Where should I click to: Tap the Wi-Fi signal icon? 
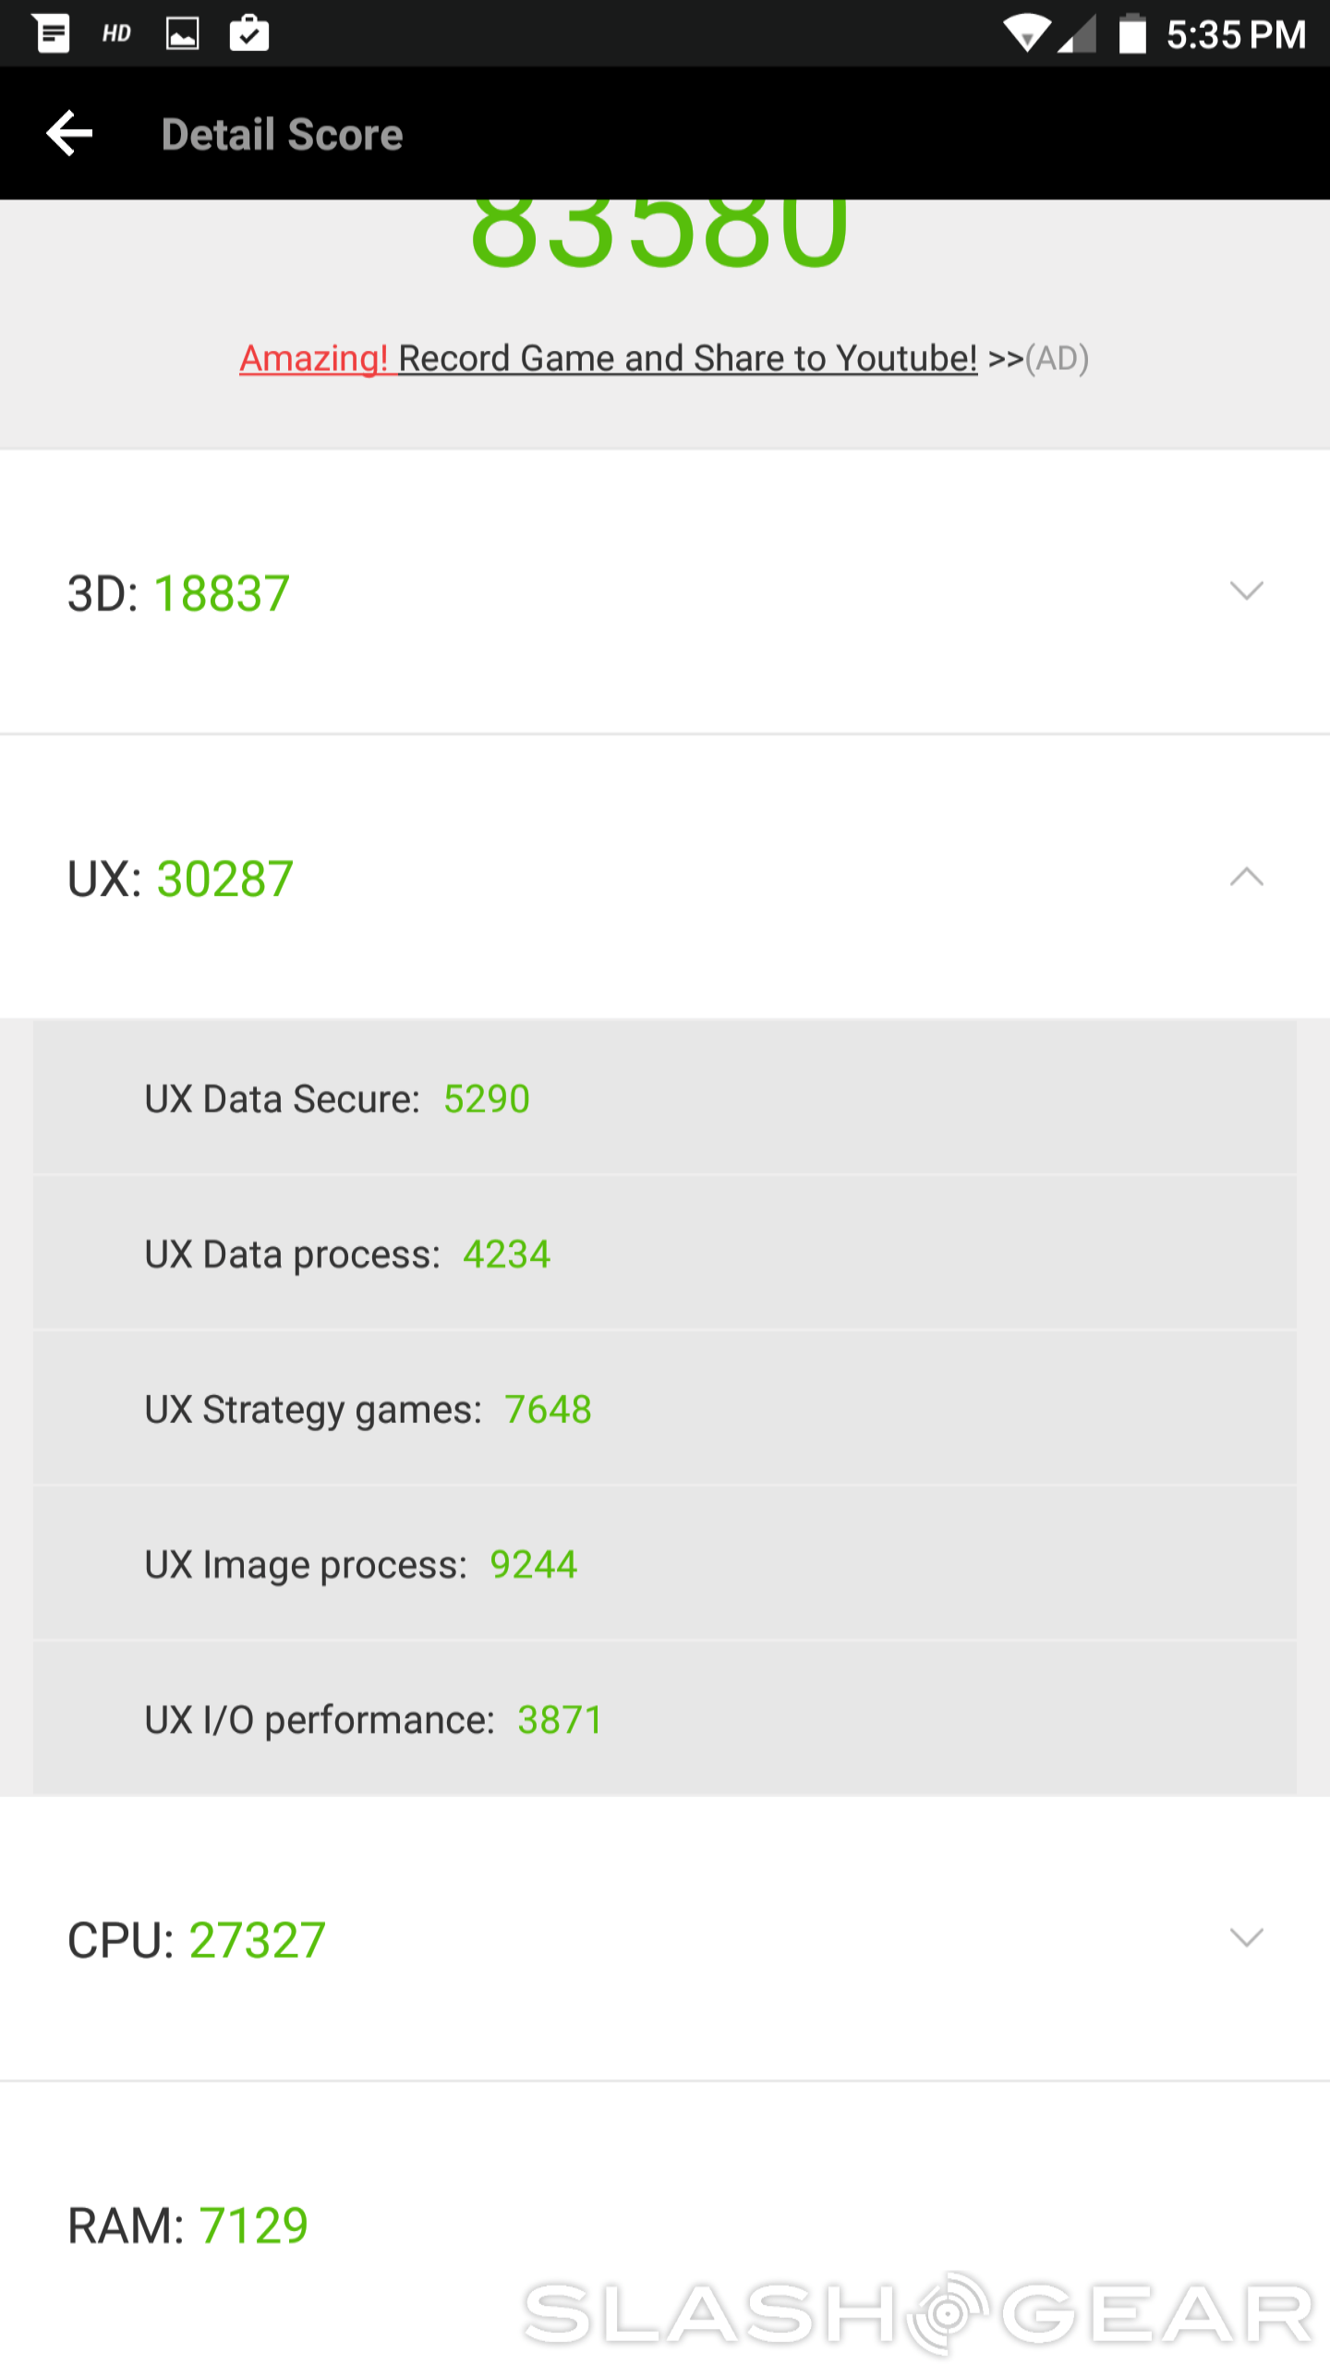tap(1026, 34)
